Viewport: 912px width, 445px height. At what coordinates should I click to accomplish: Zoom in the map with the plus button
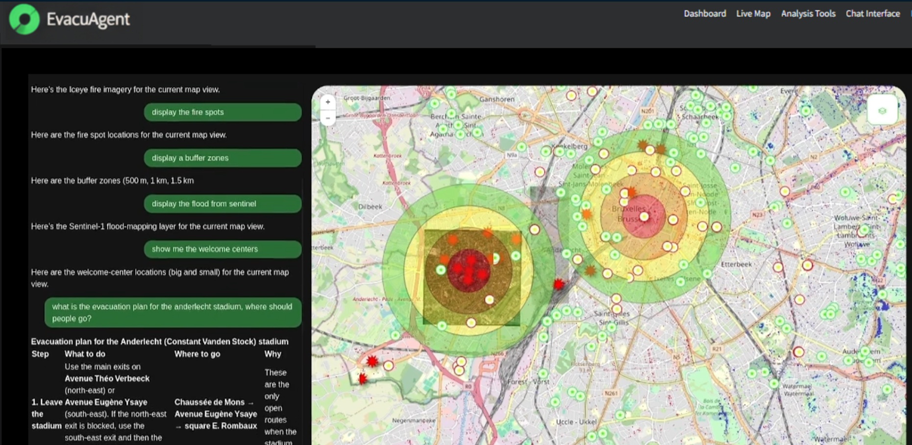pyautogui.click(x=328, y=102)
